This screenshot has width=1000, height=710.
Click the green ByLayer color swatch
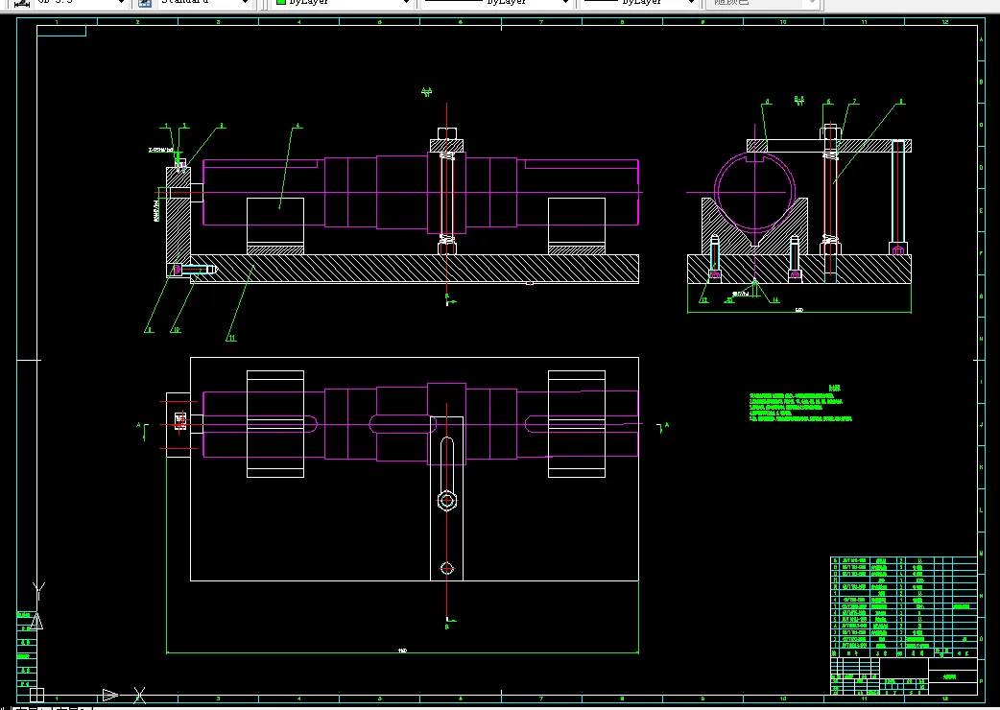point(280,2)
